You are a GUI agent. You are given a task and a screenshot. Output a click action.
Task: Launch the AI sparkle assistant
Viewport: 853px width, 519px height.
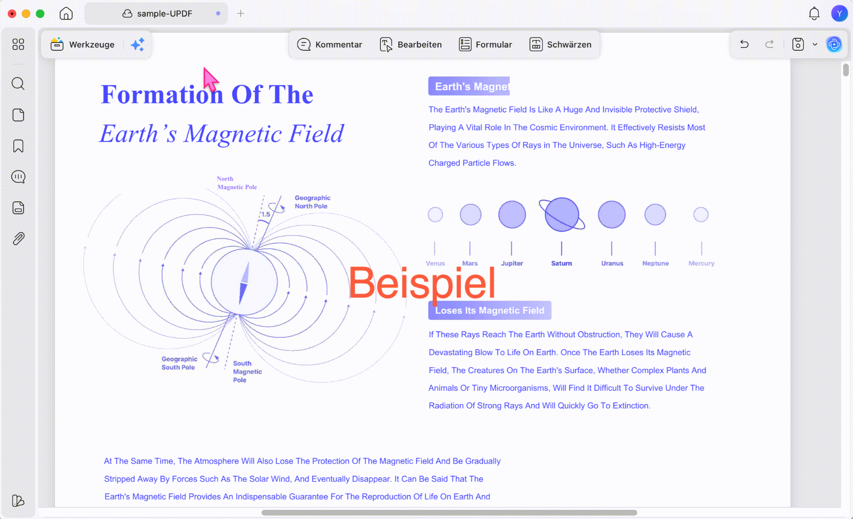[x=138, y=44]
